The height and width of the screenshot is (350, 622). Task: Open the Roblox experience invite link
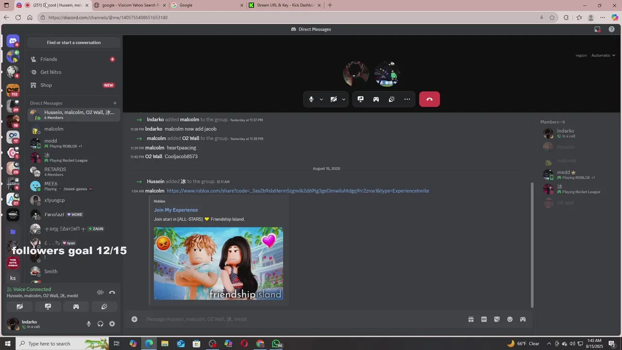(298, 191)
